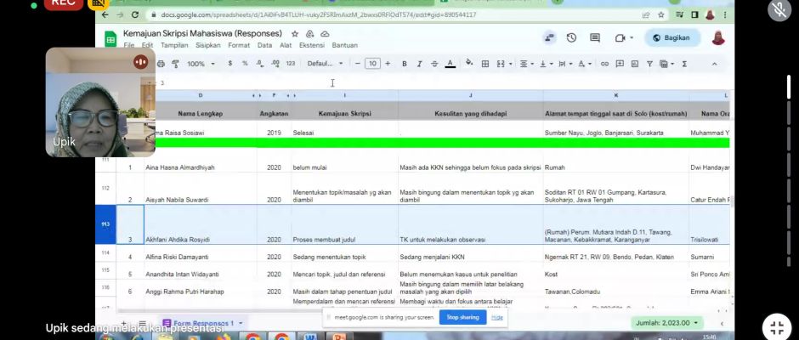Click the Bagikan share button
The image size is (799, 340).
pos(671,38)
